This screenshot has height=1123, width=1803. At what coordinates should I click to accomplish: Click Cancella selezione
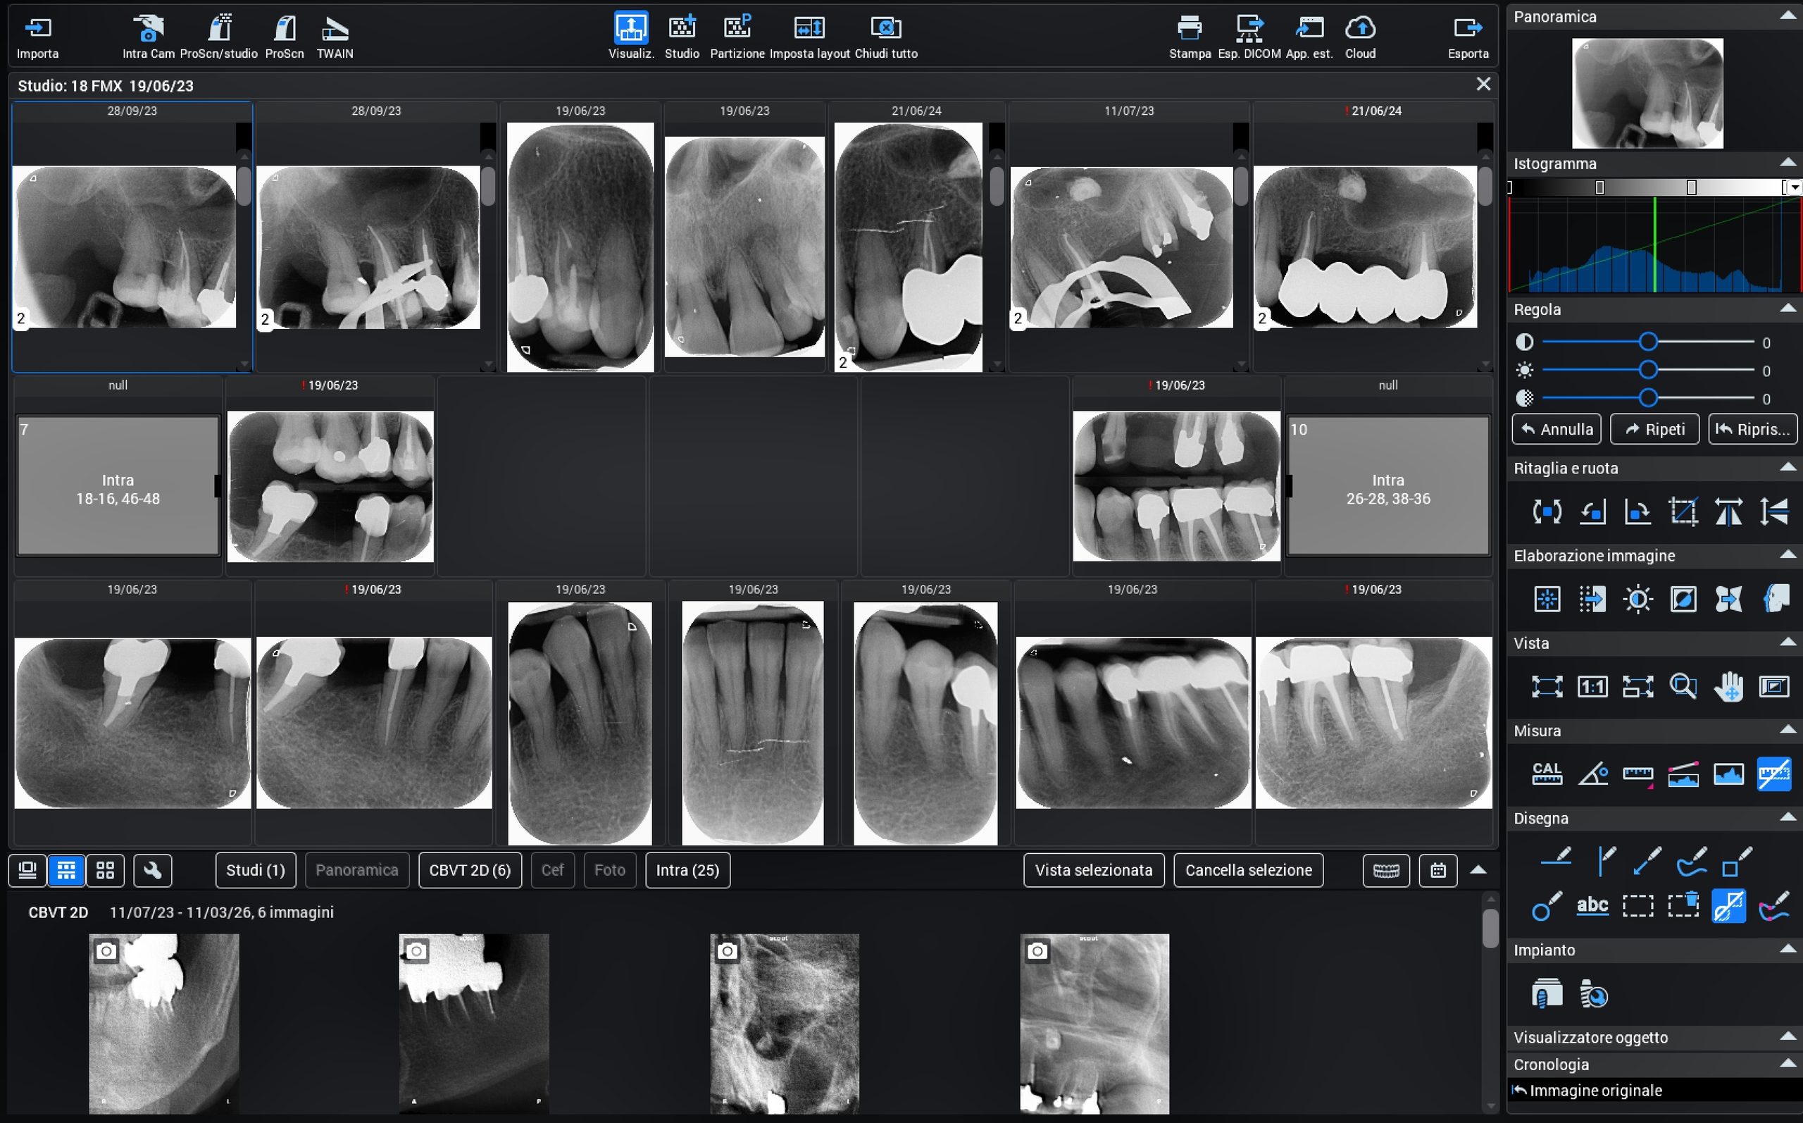pyautogui.click(x=1248, y=870)
